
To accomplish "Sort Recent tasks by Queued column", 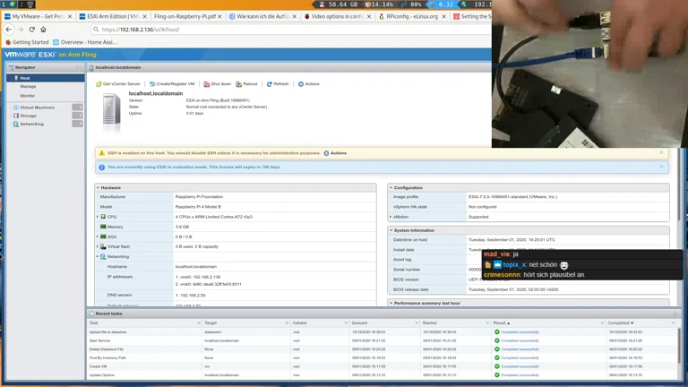I will pos(384,322).
